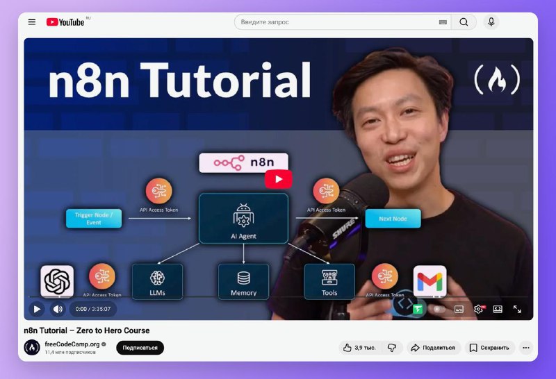This screenshot has width=556, height=379.
Task: Turn on subtitles in the player
Action: [x=459, y=309]
